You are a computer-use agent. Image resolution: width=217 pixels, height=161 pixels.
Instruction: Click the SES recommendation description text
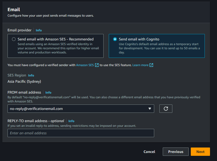coord(58,48)
